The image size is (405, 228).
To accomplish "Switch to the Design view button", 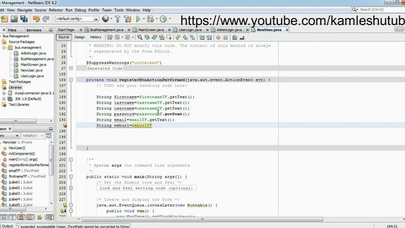I will pyautogui.click(x=80, y=37).
